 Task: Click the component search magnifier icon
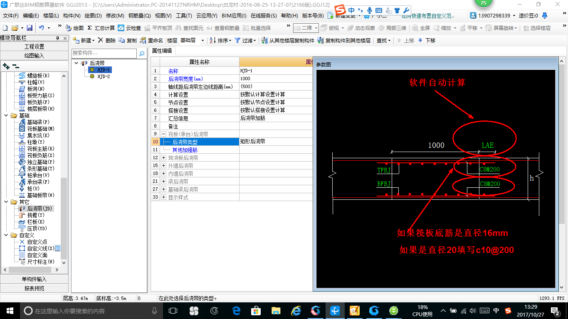[x=142, y=53]
